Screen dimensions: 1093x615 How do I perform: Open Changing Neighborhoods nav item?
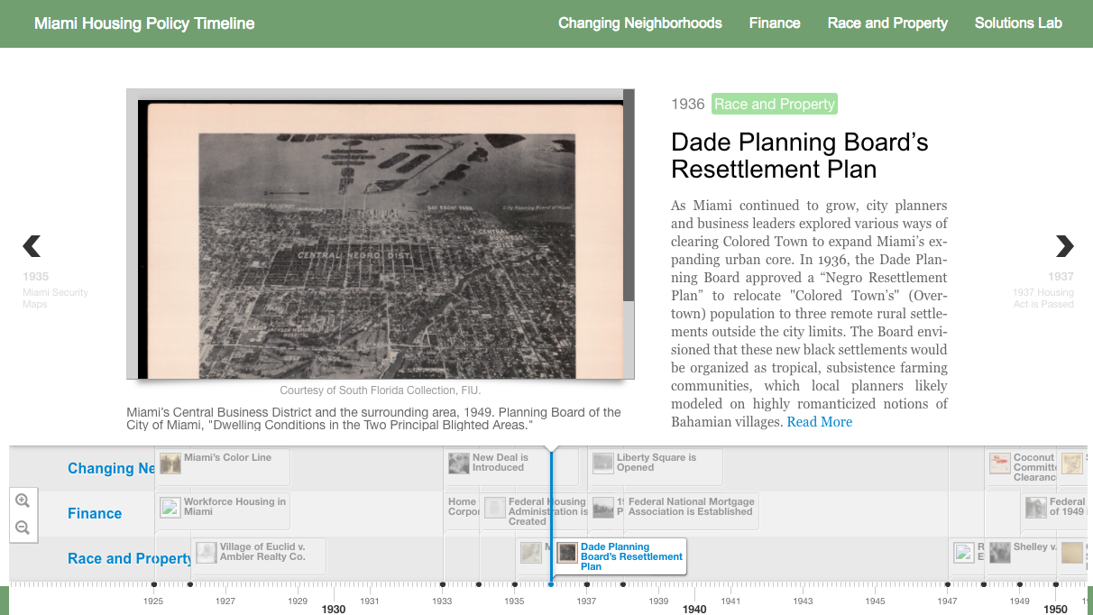pyautogui.click(x=640, y=23)
